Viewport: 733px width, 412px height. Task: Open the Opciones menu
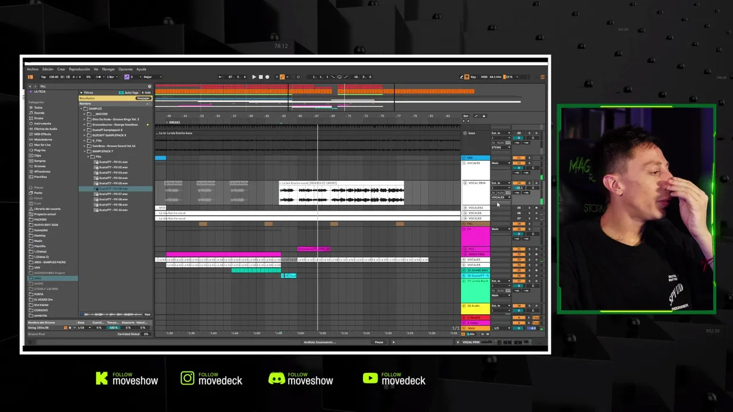125,69
